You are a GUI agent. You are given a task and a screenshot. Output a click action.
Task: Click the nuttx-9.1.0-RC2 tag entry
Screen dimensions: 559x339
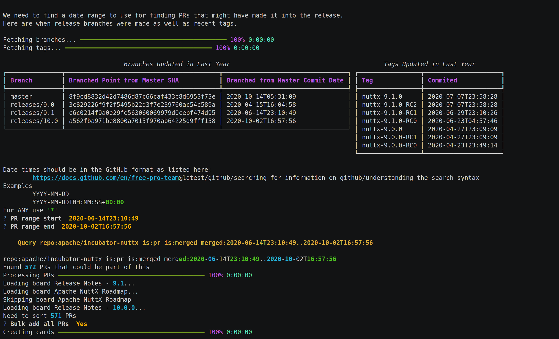[x=389, y=105]
